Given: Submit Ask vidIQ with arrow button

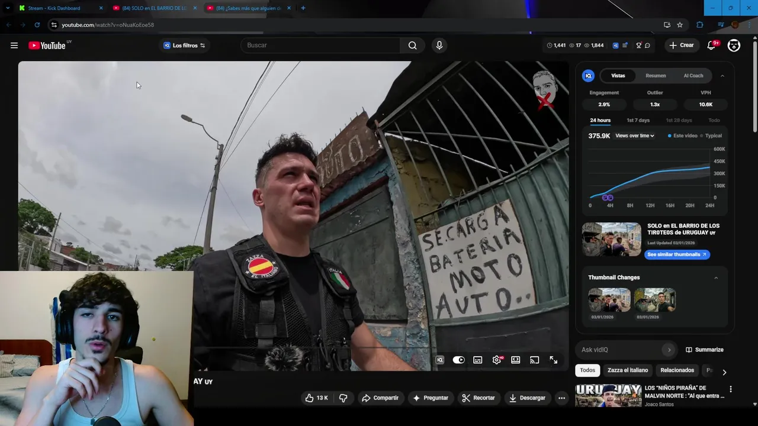Looking at the screenshot, I should pos(669,350).
